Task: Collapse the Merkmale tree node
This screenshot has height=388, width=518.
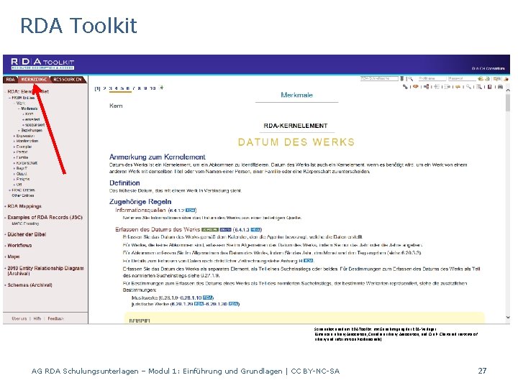Action: coord(19,108)
